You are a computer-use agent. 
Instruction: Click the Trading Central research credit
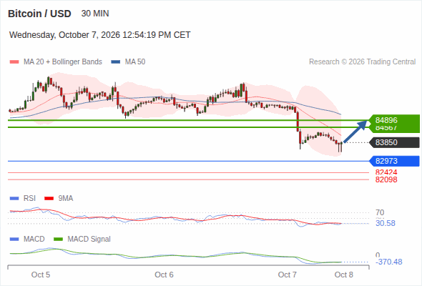tap(362, 62)
